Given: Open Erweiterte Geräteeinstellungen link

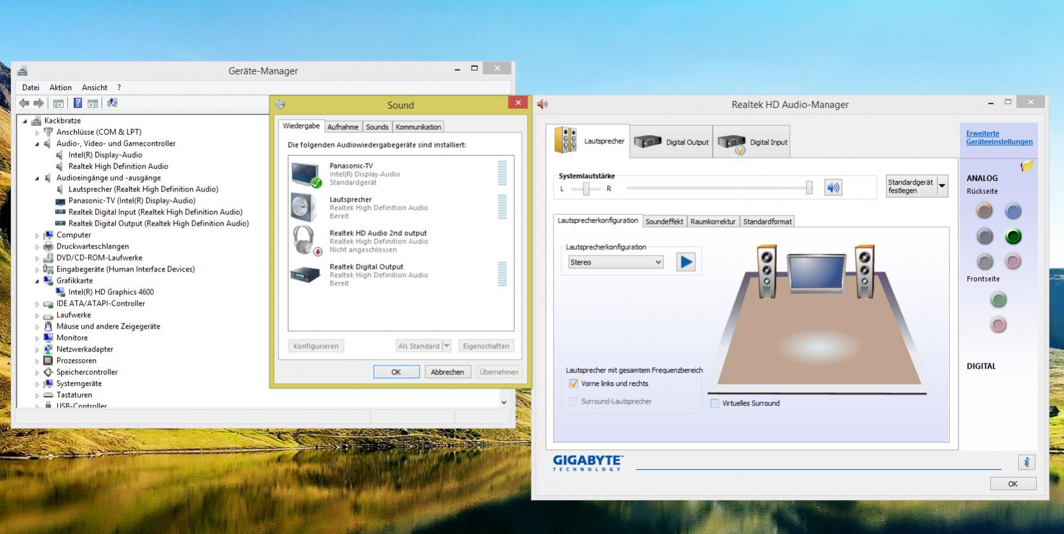Looking at the screenshot, I should tap(999, 137).
